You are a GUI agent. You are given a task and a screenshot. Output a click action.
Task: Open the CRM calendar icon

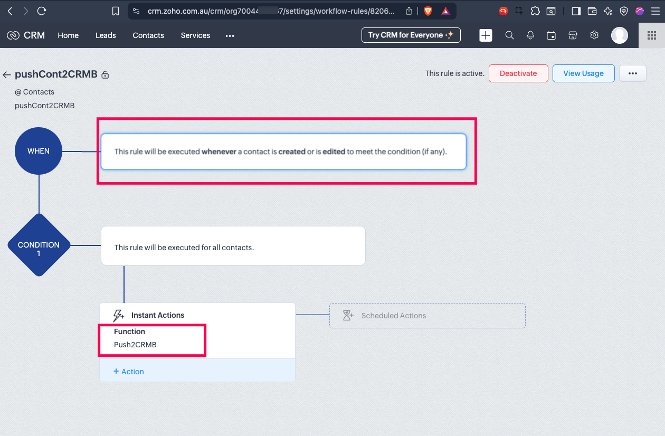[x=552, y=35]
